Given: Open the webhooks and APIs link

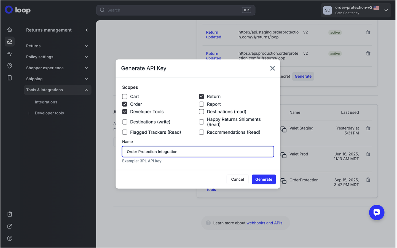Looking at the screenshot, I should 264,223.
